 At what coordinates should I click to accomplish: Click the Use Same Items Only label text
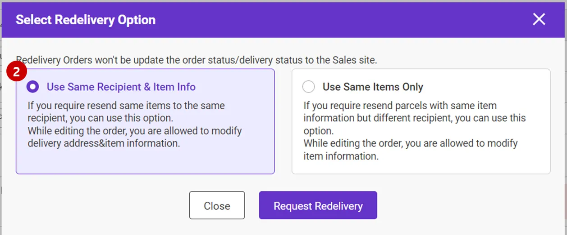click(x=373, y=87)
